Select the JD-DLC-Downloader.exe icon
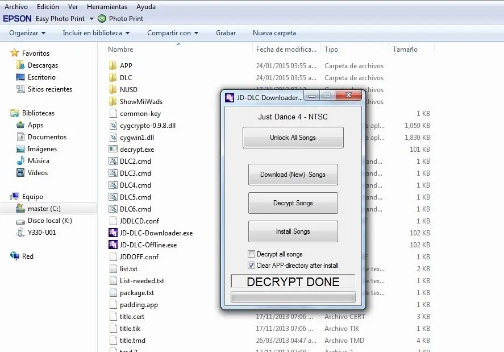The height and width of the screenshot is (352, 504). point(113,233)
